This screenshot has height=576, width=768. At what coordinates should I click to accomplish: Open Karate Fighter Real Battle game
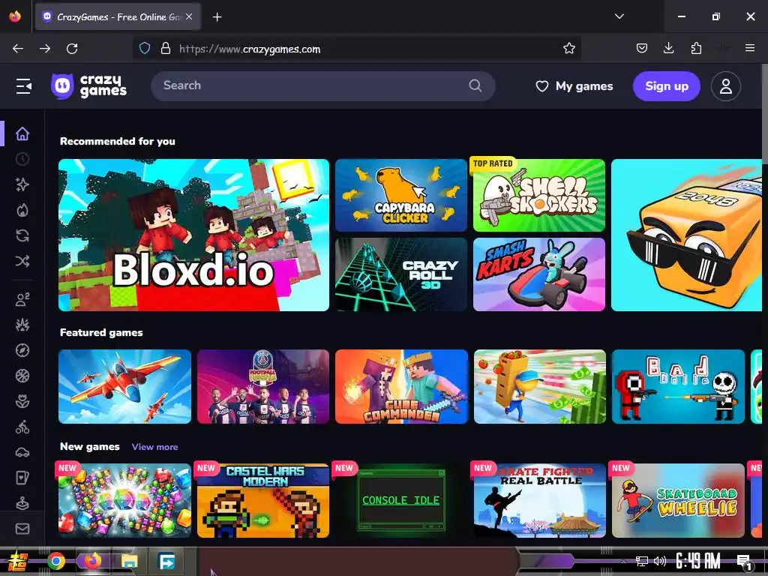(x=540, y=500)
